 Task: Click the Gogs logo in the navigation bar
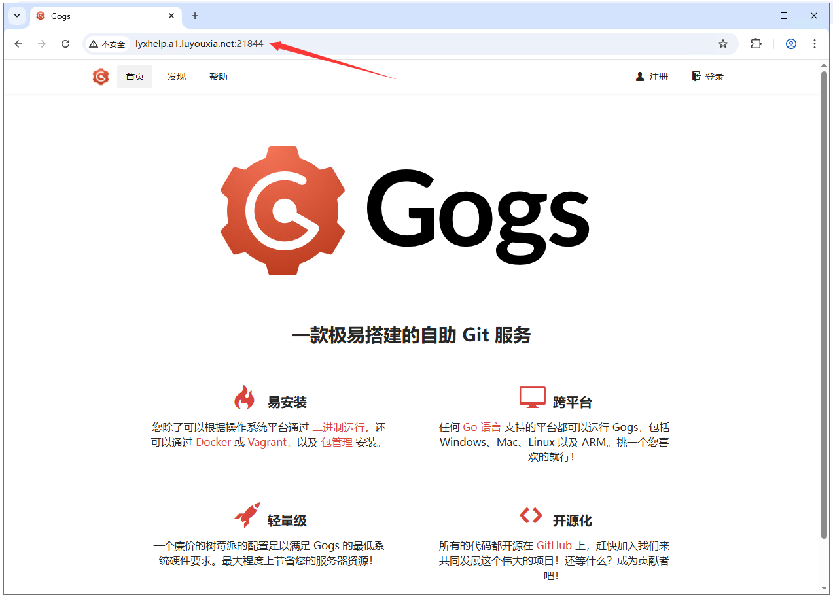100,77
